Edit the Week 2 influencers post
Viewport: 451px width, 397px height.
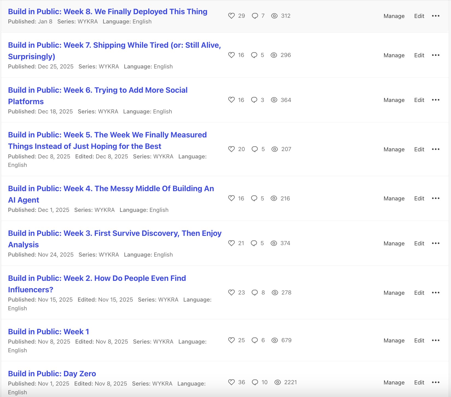click(419, 293)
